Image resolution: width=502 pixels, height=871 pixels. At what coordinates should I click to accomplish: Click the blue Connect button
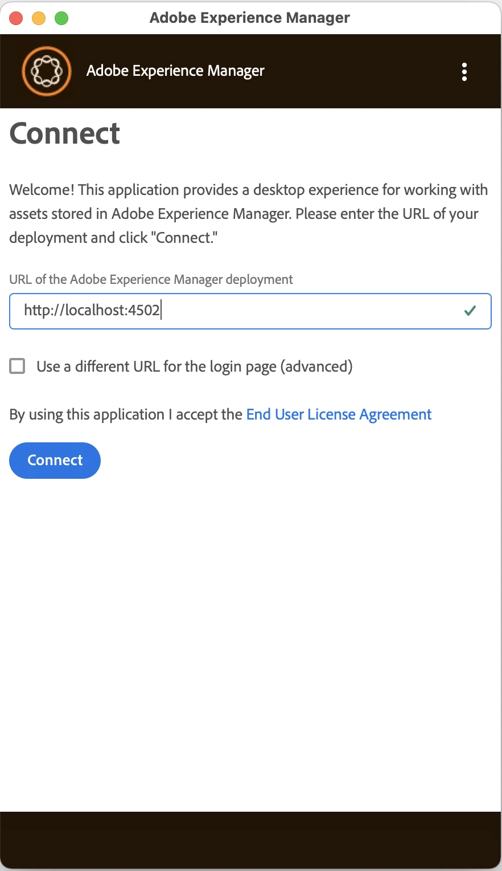tap(55, 461)
